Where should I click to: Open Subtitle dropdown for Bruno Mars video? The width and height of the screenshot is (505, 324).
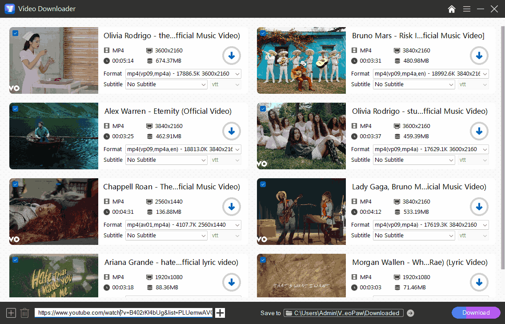[414, 84]
